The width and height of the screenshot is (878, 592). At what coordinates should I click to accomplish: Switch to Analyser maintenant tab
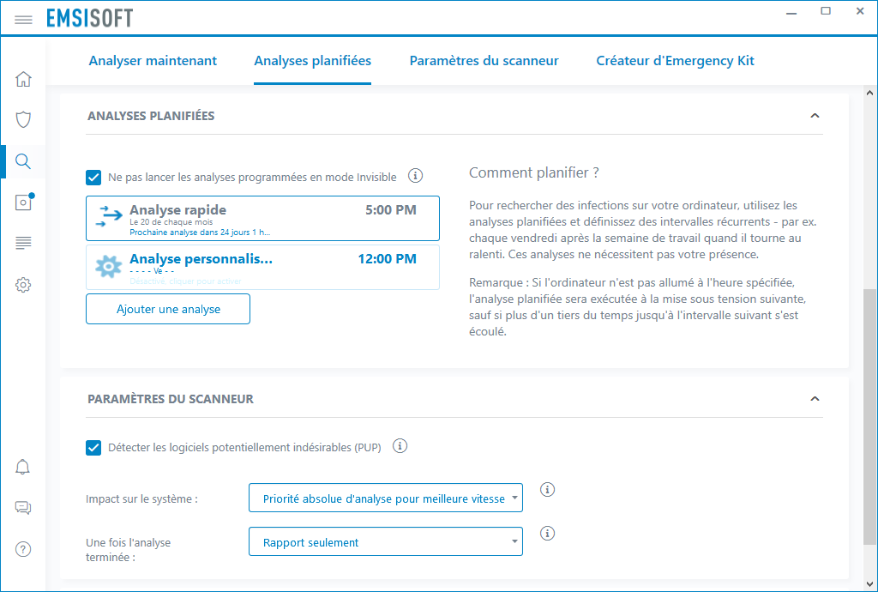[x=153, y=61]
